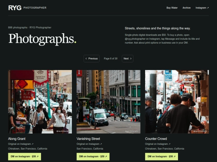The height and width of the screenshot is (162, 217).
Task: Click Chinatown location text under Along Grant
Action: (x=28, y=149)
